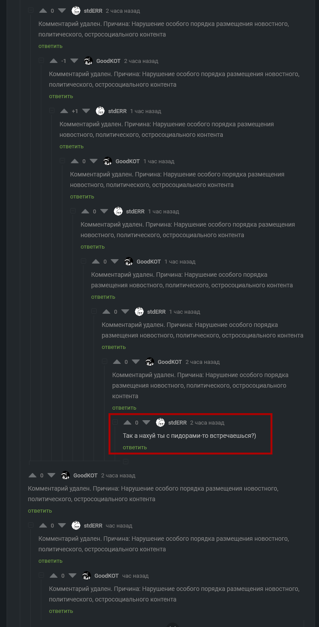Downvote the red-outlined stdERR comment

pyautogui.click(x=146, y=422)
